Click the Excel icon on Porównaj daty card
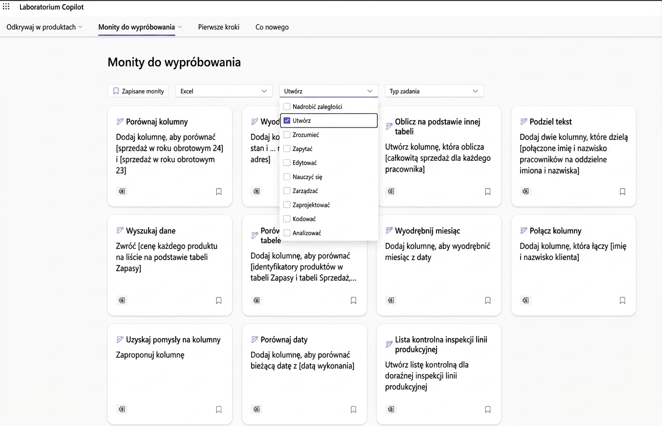The height and width of the screenshot is (426, 662). [x=257, y=410]
